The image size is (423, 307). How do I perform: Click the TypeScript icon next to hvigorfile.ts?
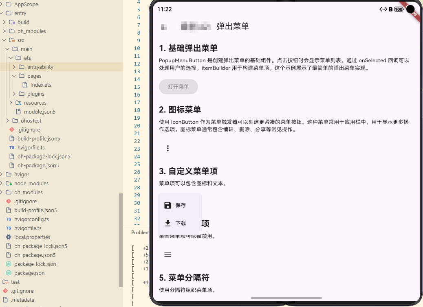pos(11,147)
